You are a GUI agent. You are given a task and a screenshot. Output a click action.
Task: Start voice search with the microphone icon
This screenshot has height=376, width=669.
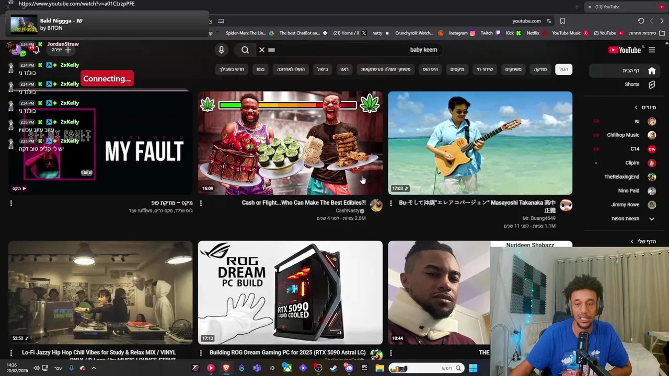pyautogui.click(x=221, y=50)
